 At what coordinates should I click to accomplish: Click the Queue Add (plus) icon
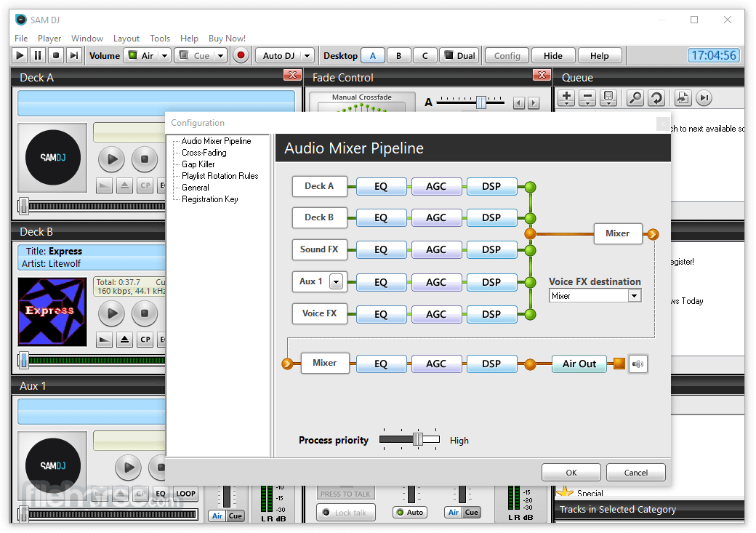pyautogui.click(x=566, y=98)
